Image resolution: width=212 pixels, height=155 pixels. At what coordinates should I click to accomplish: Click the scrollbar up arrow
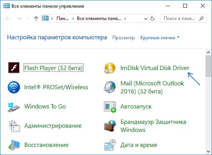pyautogui.click(x=208, y=52)
